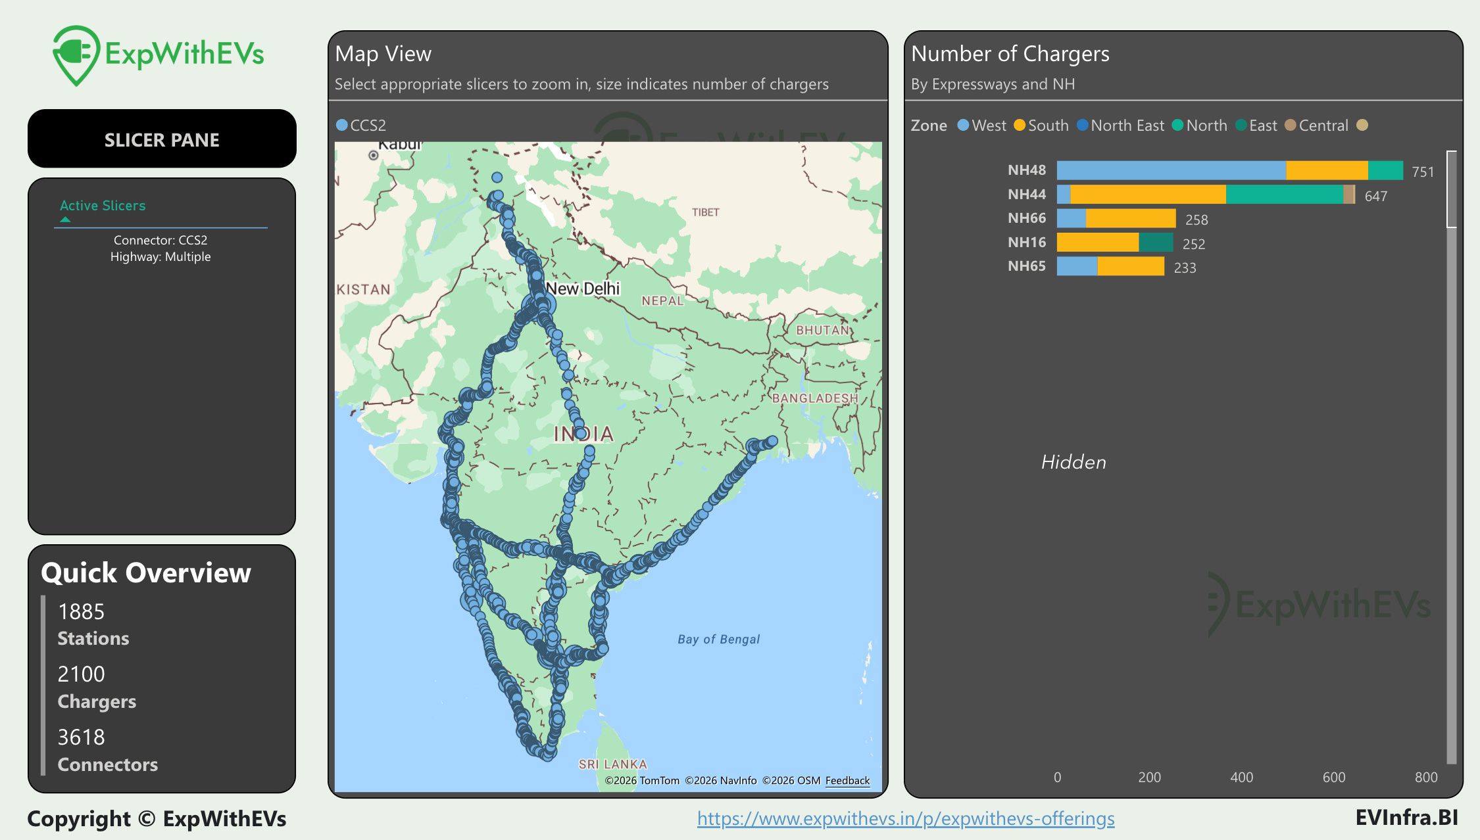The image size is (1480, 840).
Task: Click the charger bubble near New Delhi
Action: click(546, 304)
